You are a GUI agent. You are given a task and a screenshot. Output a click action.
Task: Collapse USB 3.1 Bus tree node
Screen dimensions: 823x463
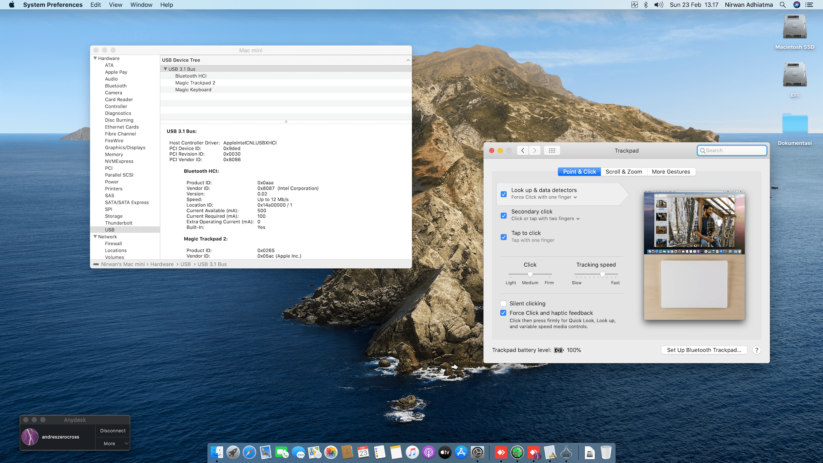pos(165,69)
